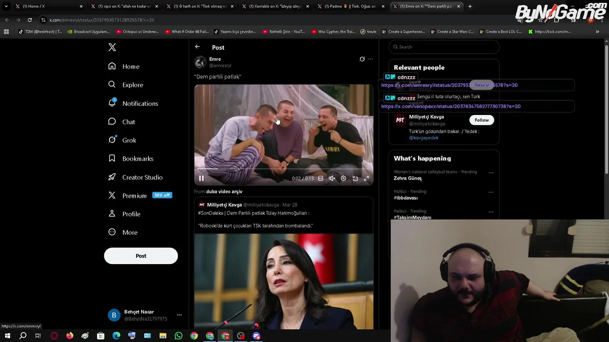The height and width of the screenshot is (342, 609).
Task: Open #ibbdavası trending topic
Action: click(x=406, y=198)
